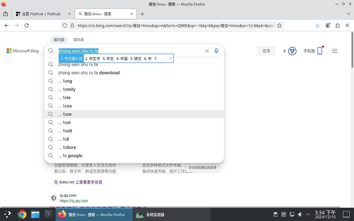Open 手机版 mobile version link
The image size is (354, 221).
click(313, 51)
